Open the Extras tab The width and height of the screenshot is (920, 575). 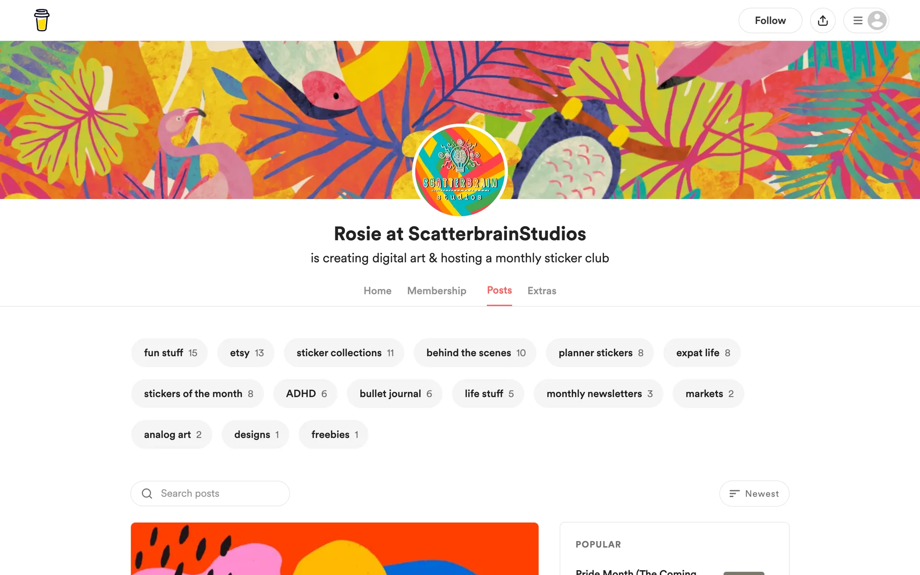click(x=541, y=291)
